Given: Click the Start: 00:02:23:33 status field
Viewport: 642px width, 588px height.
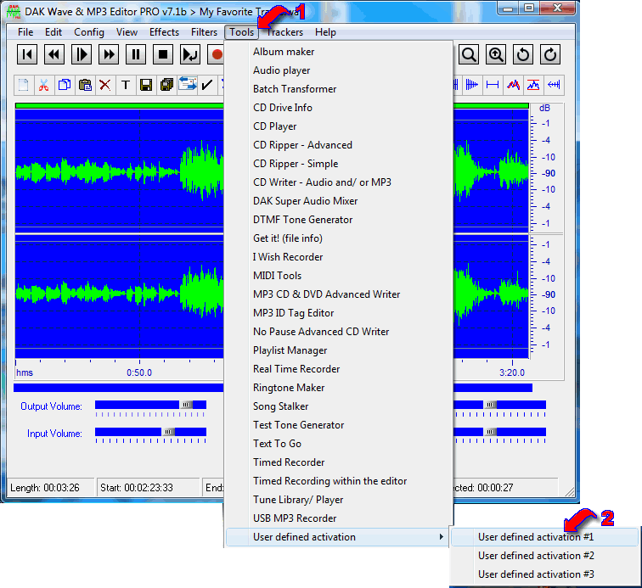Looking at the screenshot, I should pyautogui.click(x=149, y=487).
